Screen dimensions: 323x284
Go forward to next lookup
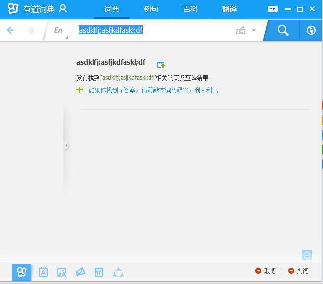[31, 30]
